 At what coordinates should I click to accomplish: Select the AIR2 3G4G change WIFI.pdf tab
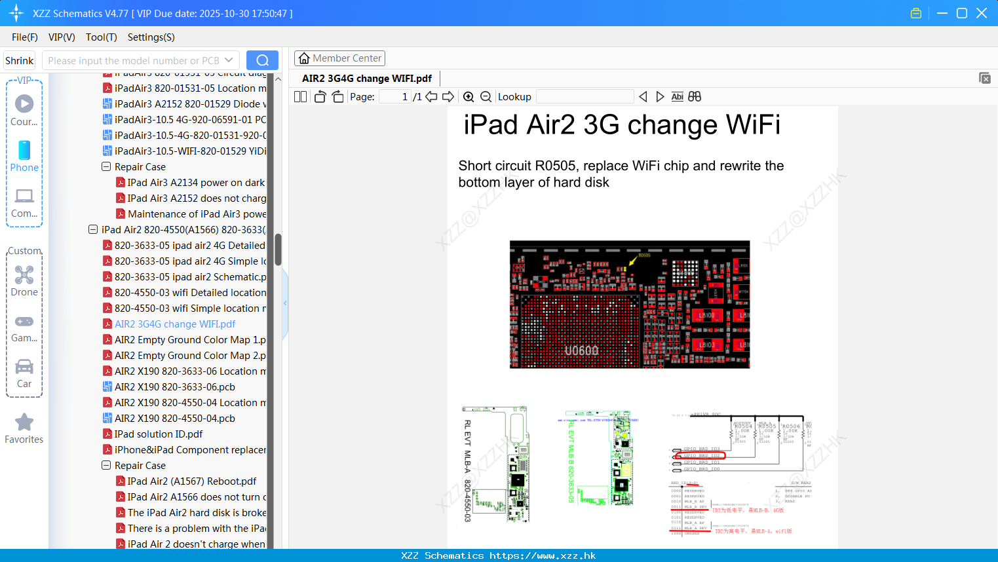pyautogui.click(x=367, y=79)
